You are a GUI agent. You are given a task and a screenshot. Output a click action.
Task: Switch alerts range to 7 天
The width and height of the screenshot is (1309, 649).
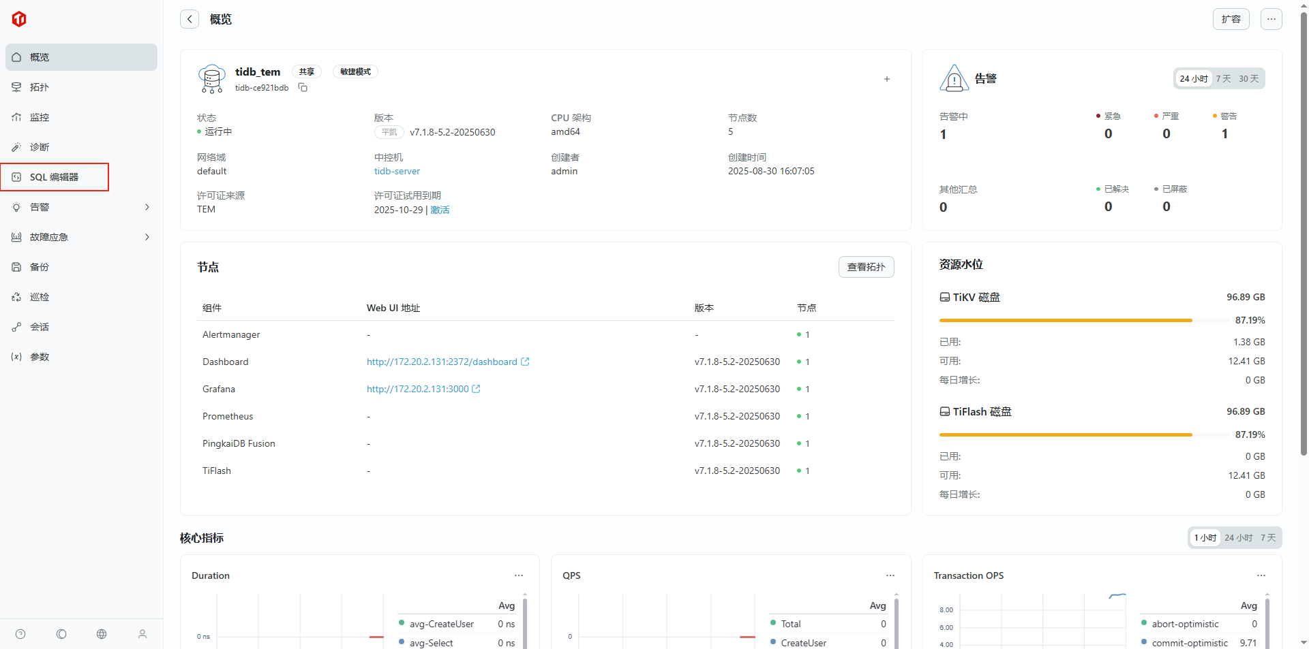1223,79
